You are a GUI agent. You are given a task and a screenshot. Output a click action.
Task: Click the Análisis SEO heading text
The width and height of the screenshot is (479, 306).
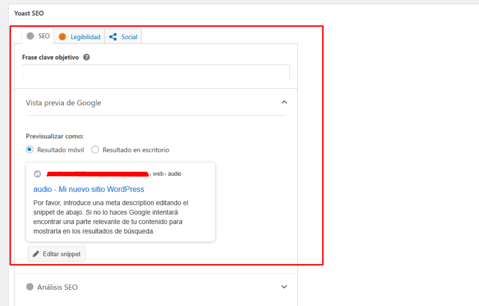coord(57,287)
